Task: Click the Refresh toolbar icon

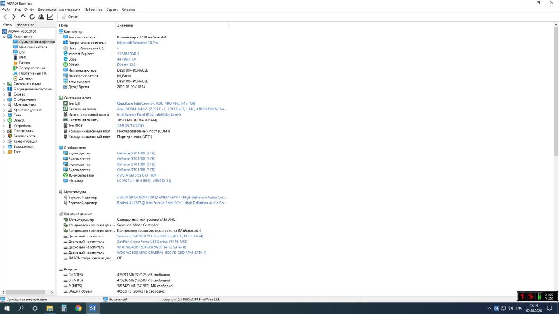Action: click(x=32, y=17)
